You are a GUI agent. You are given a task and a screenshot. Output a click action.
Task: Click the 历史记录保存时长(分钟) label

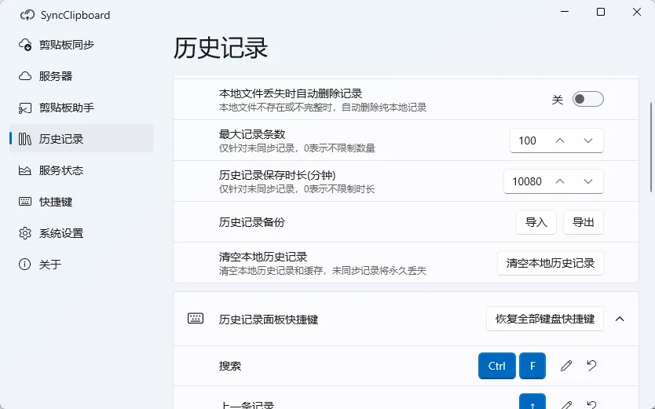277,175
